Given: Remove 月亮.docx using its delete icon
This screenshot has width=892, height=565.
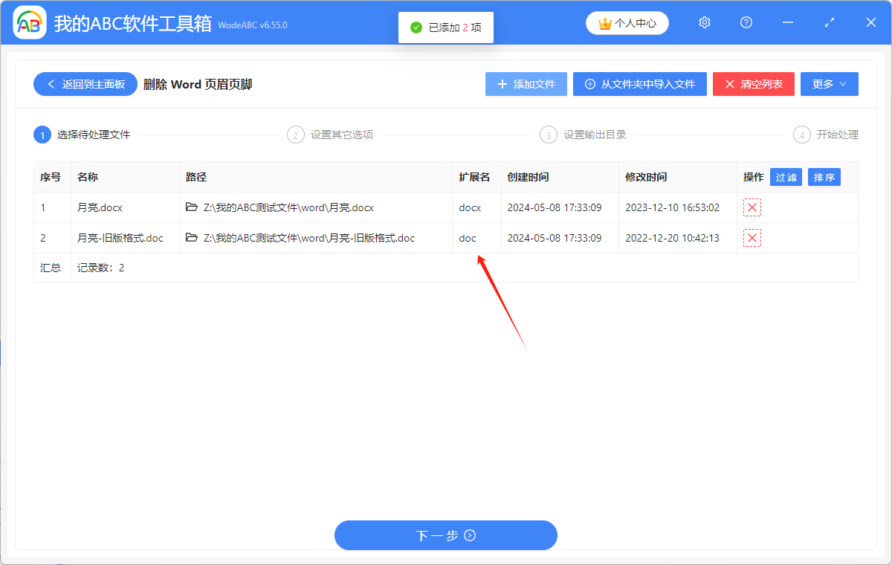Looking at the screenshot, I should point(752,207).
